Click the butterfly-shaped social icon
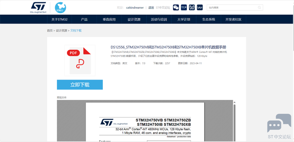The image size is (294, 142). point(192,7)
